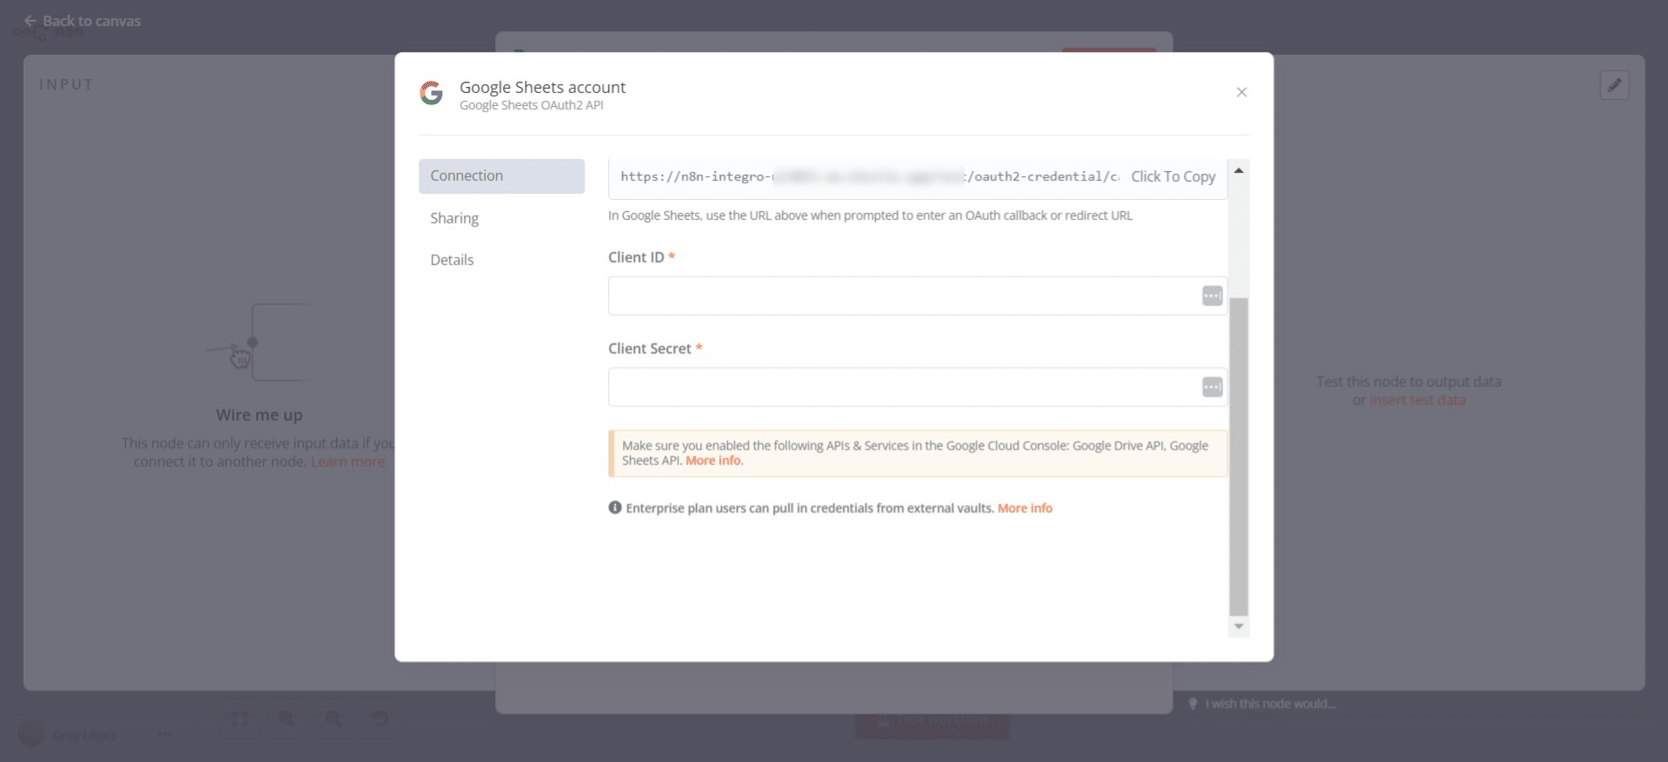Click the reset zoom icon on canvas
Viewport: 1668px width, 762px height.
pyautogui.click(x=381, y=719)
